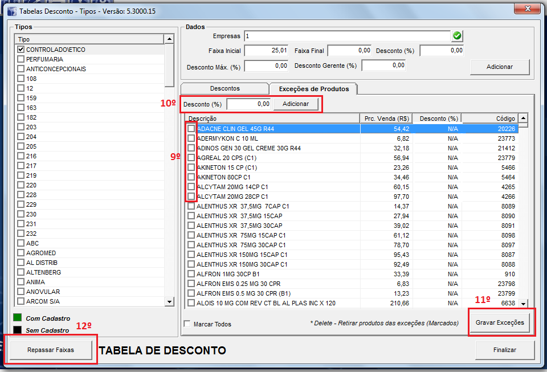This screenshot has height=372, width=547.
Task: Select the Exceções de Produtos tab
Action: pyautogui.click(x=313, y=89)
